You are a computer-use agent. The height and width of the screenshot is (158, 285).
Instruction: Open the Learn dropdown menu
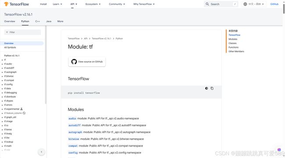coord(57,4)
